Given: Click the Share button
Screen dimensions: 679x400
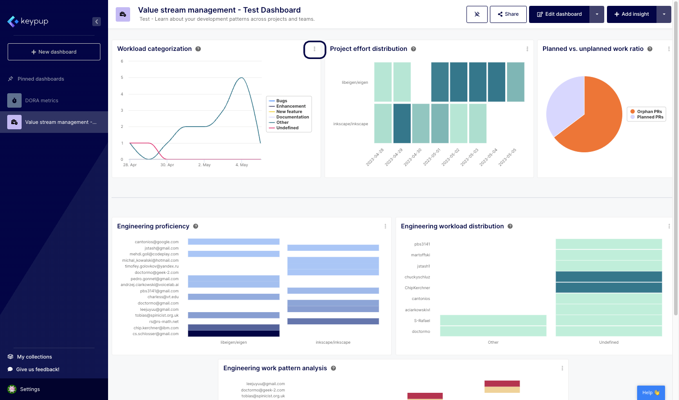Looking at the screenshot, I should pyautogui.click(x=508, y=14).
